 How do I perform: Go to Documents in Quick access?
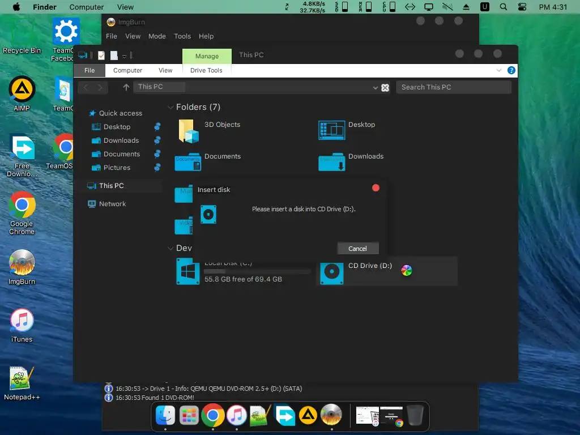pos(122,154)
